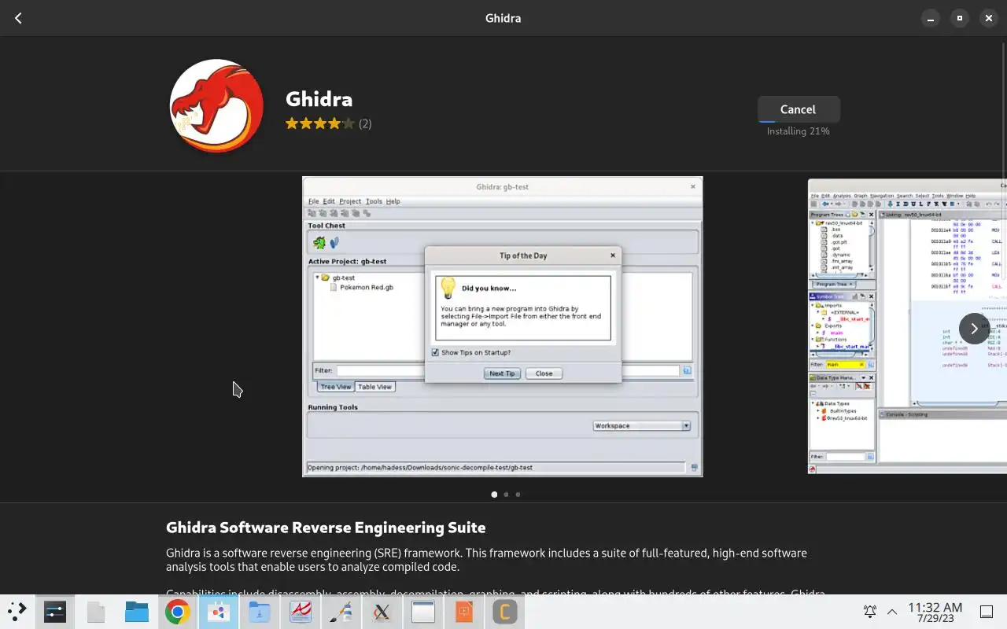Open the KDE application launcher
The image size is (1007, 629).
coord(17,612)
